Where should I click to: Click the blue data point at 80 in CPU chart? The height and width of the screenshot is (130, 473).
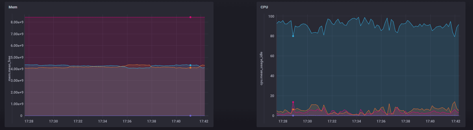pos(293,36)
